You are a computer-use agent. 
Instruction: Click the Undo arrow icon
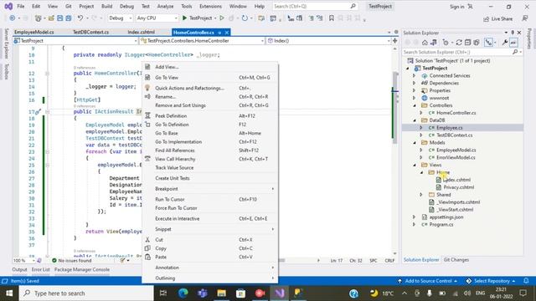80,18
